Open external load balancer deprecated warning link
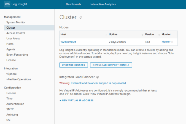Screen dimensions: 186x124 pos(98,83)
